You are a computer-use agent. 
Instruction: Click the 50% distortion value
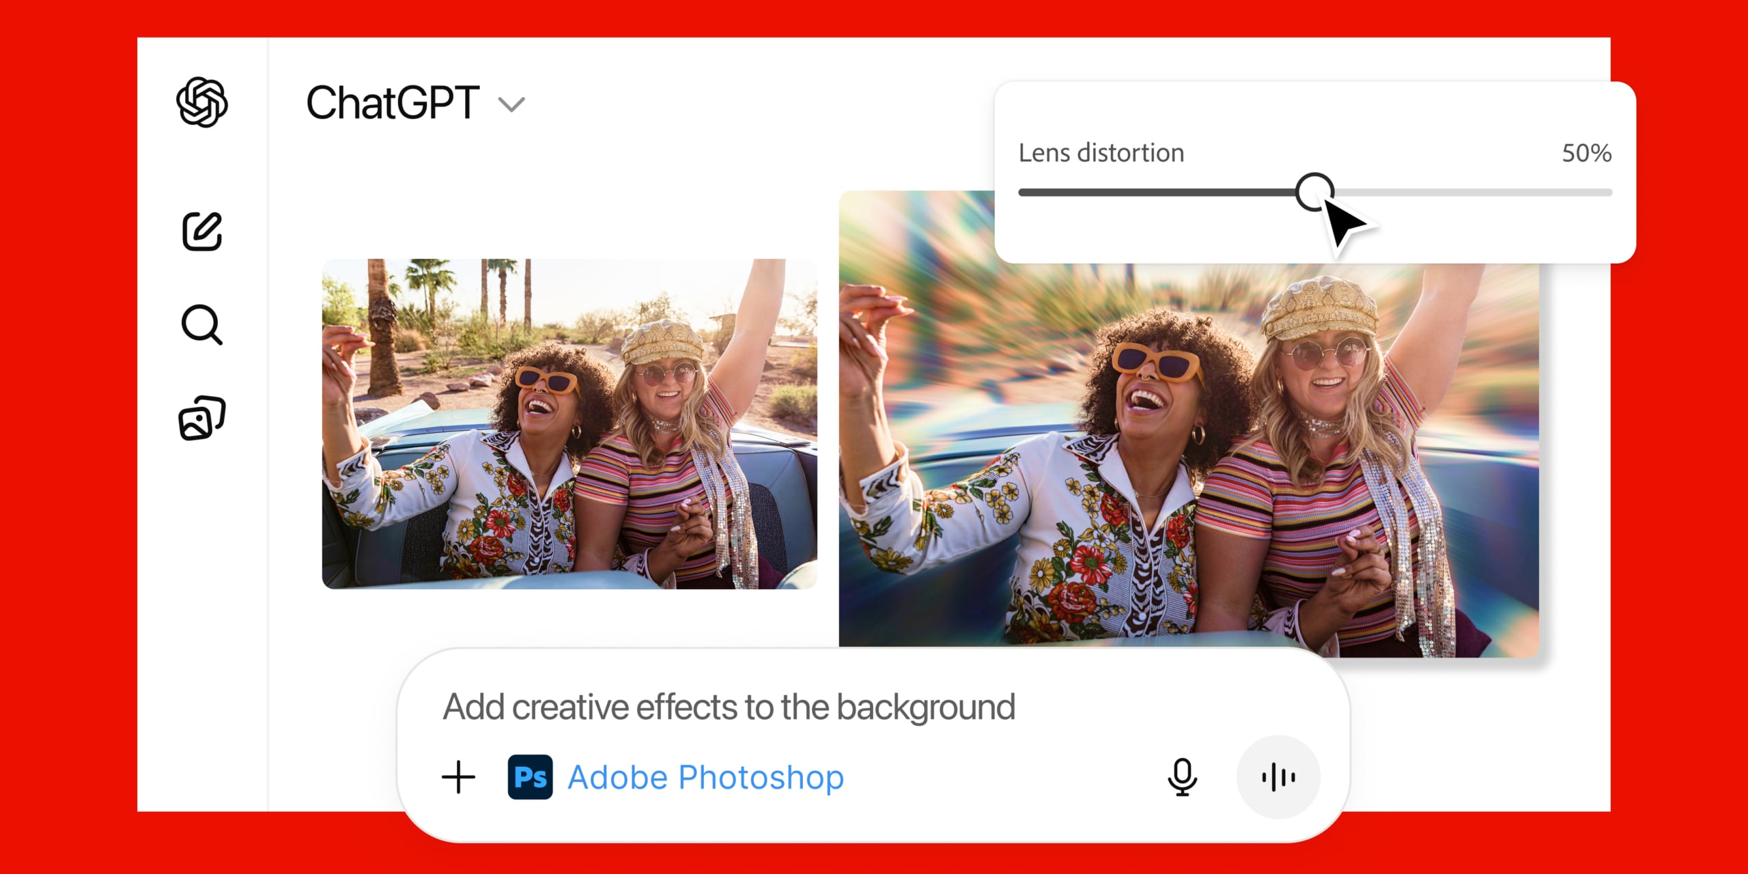tap(1586, 153)
